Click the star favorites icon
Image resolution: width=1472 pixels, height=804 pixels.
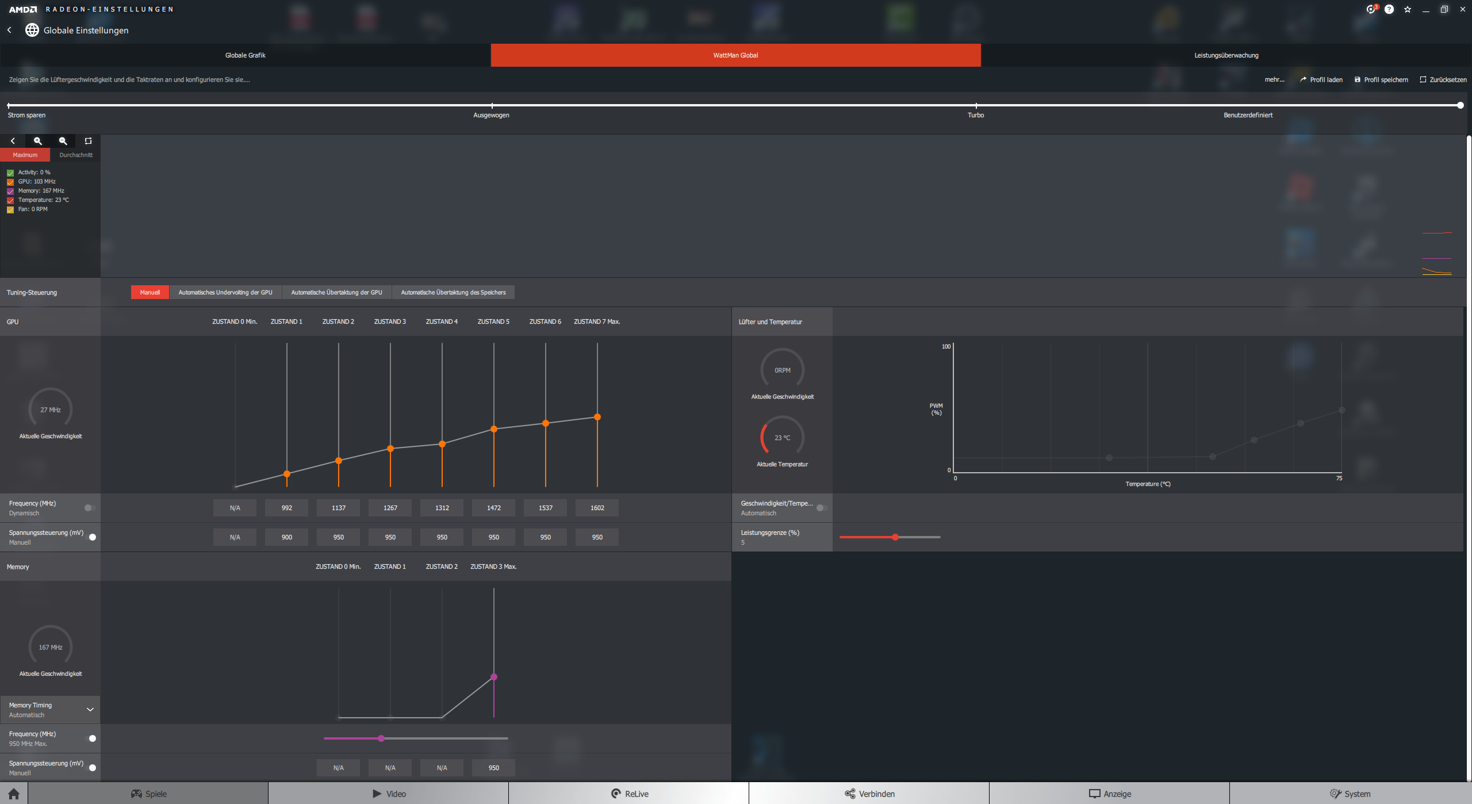[x=1408, y=9]
